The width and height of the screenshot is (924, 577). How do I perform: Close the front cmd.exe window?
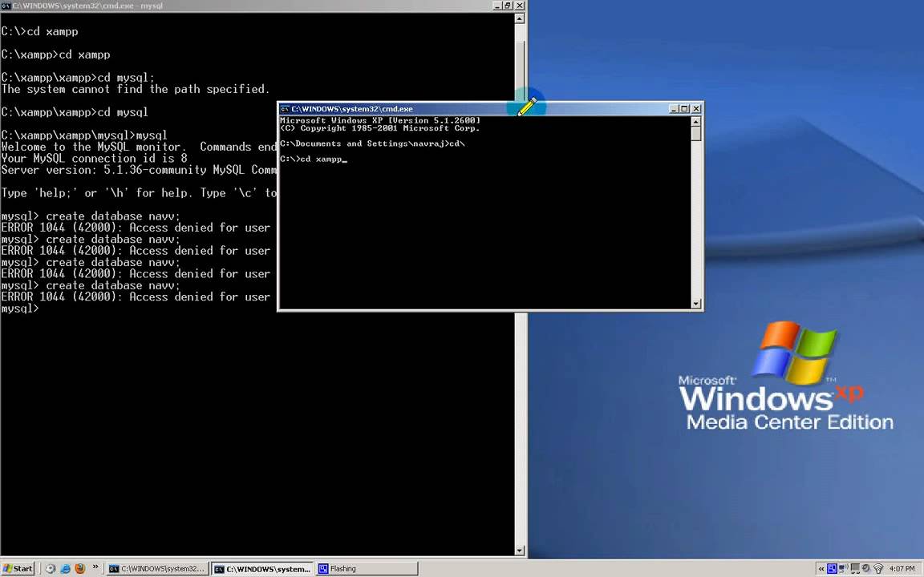point(696,109)
